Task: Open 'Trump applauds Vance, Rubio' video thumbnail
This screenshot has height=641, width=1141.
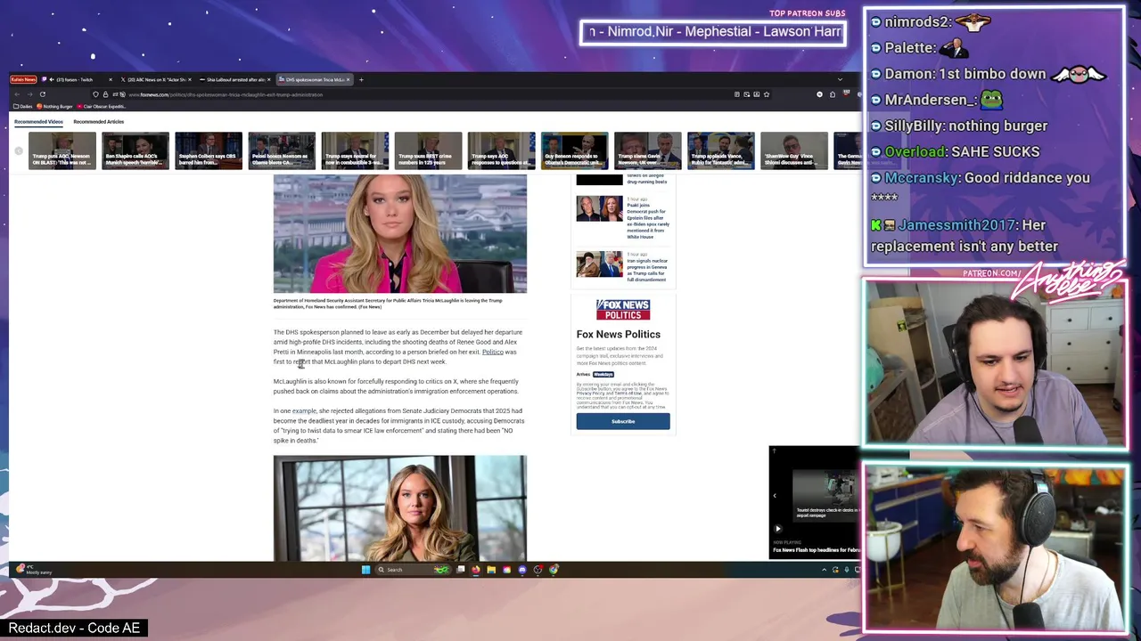Action: (721, 150)
